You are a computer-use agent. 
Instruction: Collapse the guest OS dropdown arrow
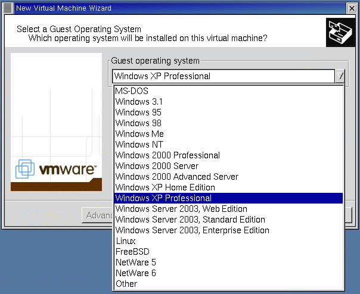[x=340, y=76]
